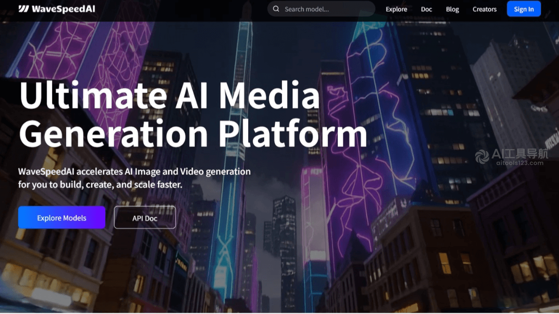
Task: Focus the Search model input field
Action: tap(321, 9)
